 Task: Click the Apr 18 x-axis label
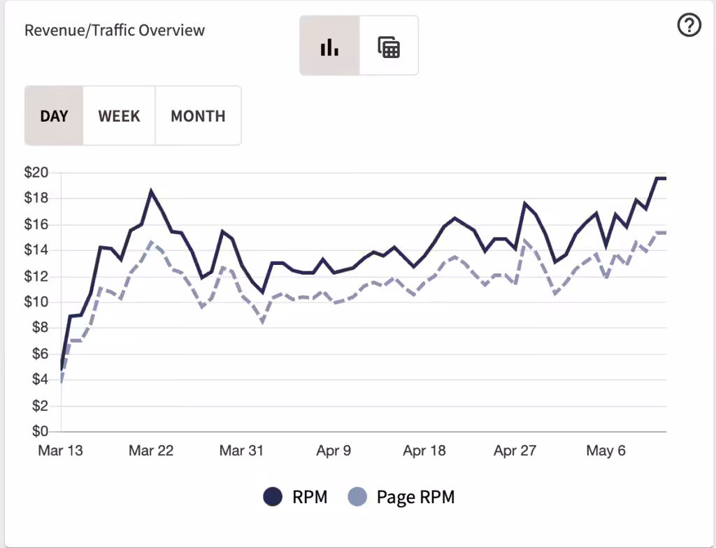(424, 451)
